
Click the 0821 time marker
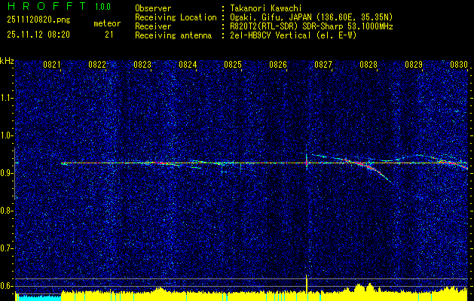(52, 65)
